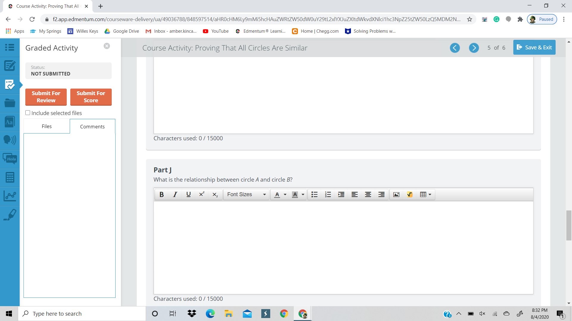Screen dimensions: 572x321
Task: Toggle underline formatting
Action: tap(188, 194)
